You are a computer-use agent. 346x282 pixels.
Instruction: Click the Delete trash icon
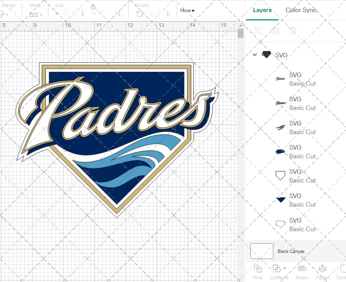pos(292,31)
